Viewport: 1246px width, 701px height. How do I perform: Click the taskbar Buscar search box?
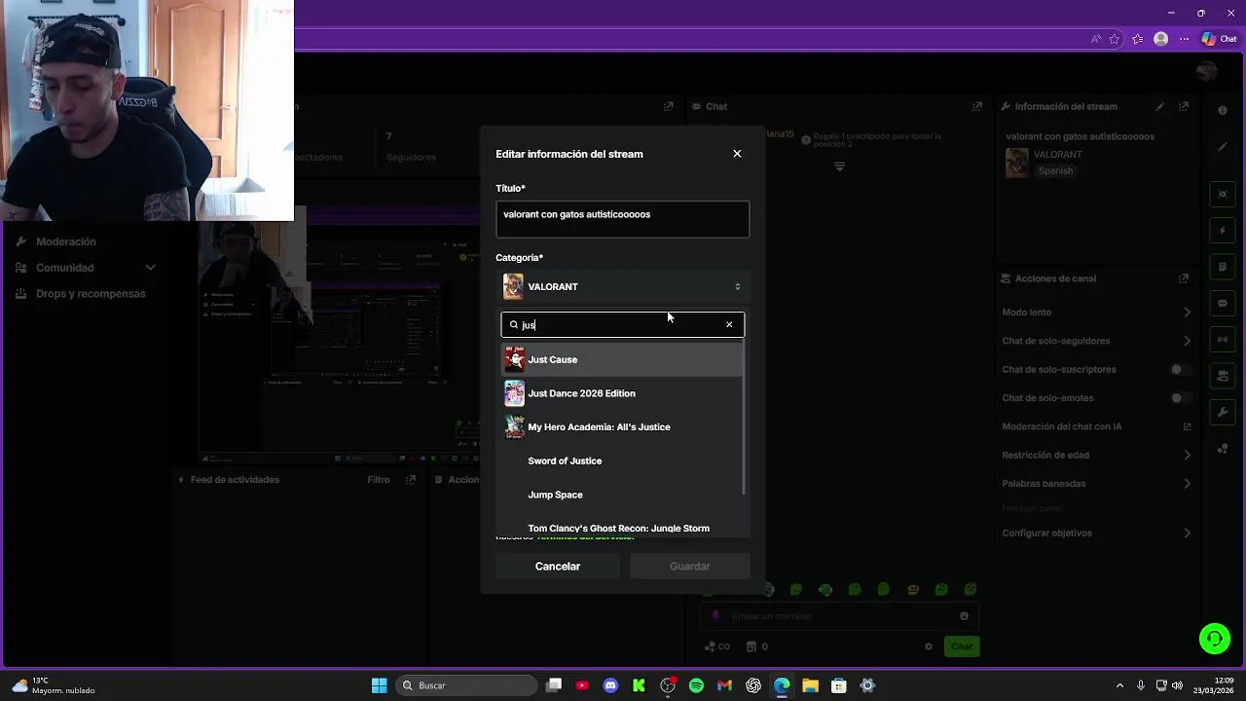pos(467,685)
